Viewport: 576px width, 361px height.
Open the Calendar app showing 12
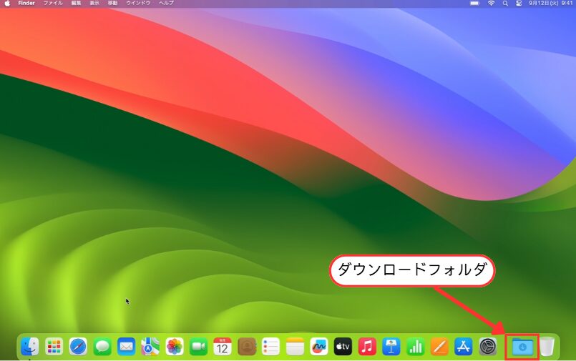[223, 347]
